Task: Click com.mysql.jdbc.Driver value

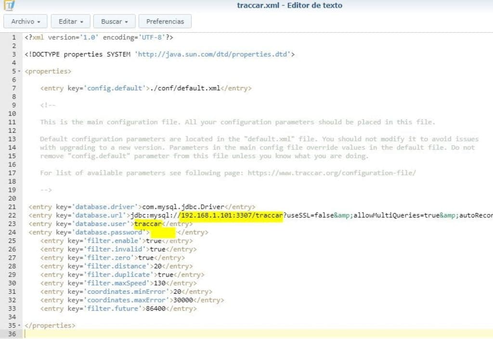Action: point(183,207)
